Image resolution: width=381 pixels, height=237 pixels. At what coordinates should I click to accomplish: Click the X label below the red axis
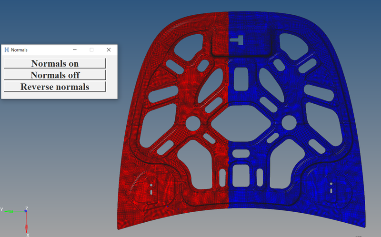[x=28, y=235]
